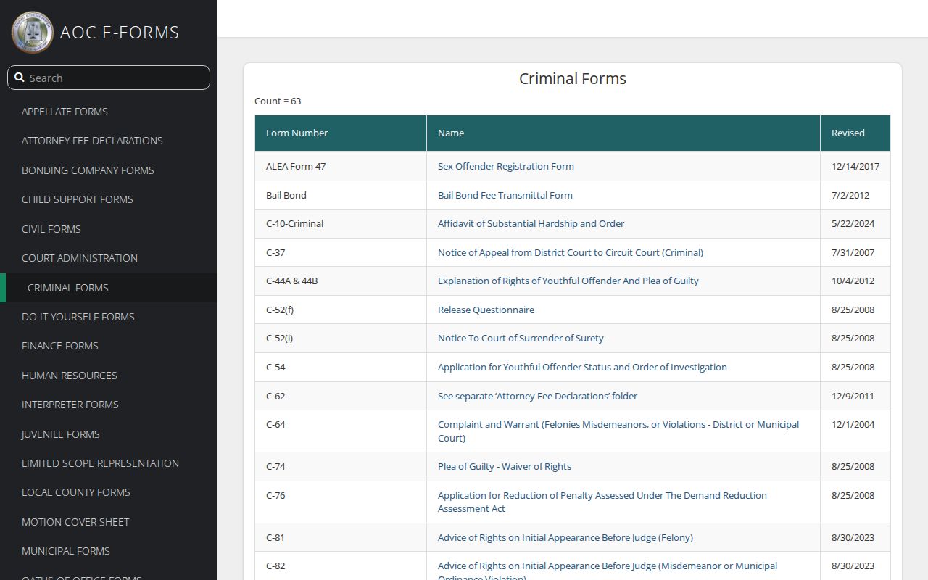
Task: Open Limited Scope Representation category
Action: point(100,463)
